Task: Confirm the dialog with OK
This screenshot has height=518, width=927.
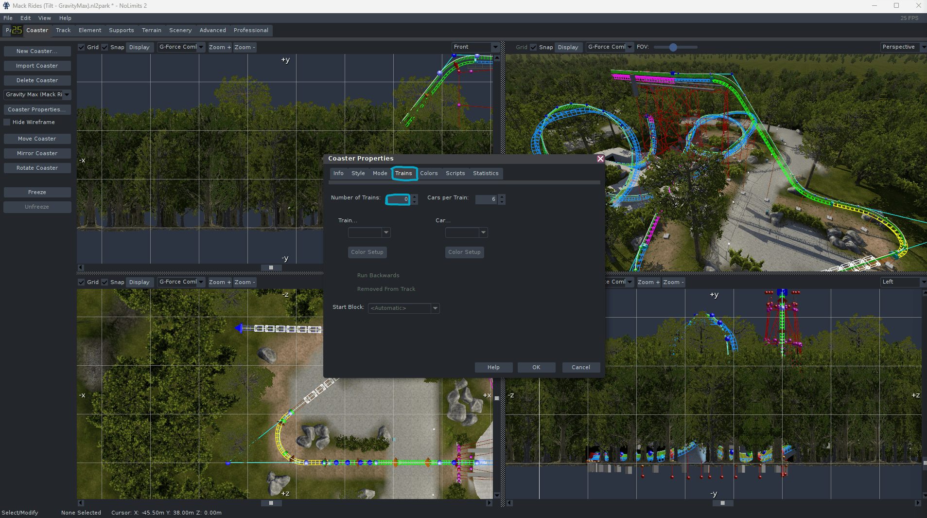Action: [x=536, y=367]
